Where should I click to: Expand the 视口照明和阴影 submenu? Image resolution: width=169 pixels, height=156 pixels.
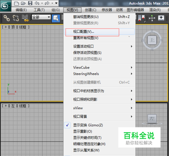(99, 99)
